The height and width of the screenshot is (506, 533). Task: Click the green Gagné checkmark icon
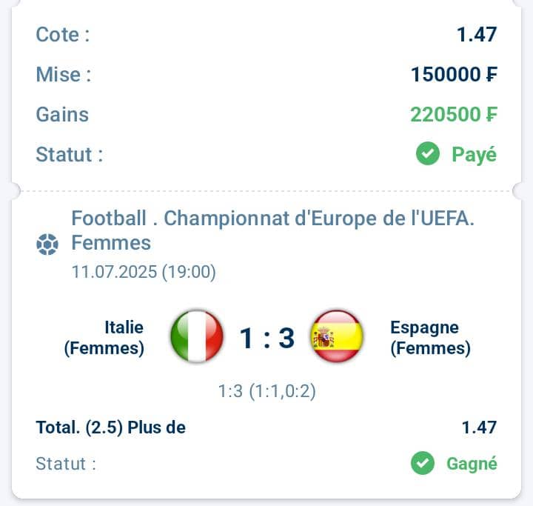(x=423, y=463)
